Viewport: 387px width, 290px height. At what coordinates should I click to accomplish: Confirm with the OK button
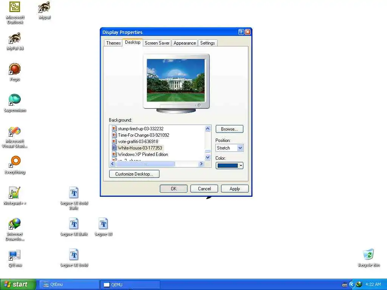click(173, 189)
